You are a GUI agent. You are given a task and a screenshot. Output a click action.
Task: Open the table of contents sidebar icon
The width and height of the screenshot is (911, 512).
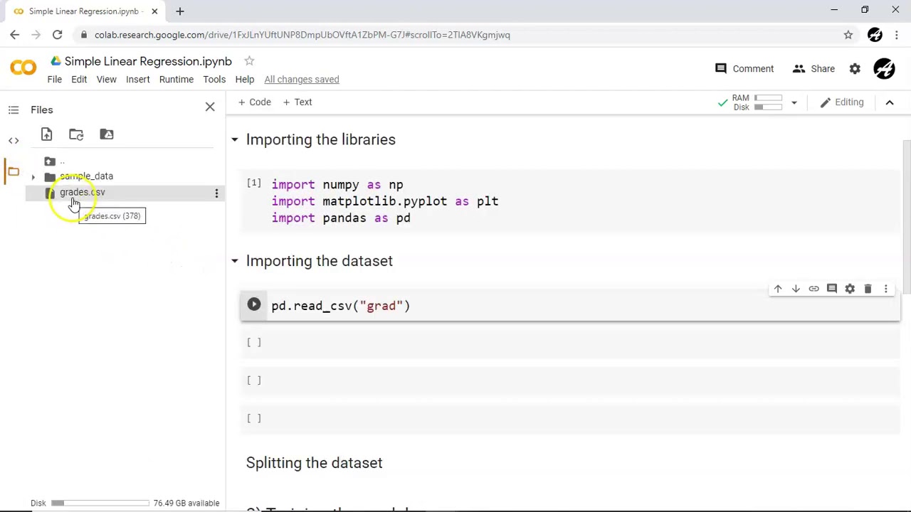click(x=14, y=110)
